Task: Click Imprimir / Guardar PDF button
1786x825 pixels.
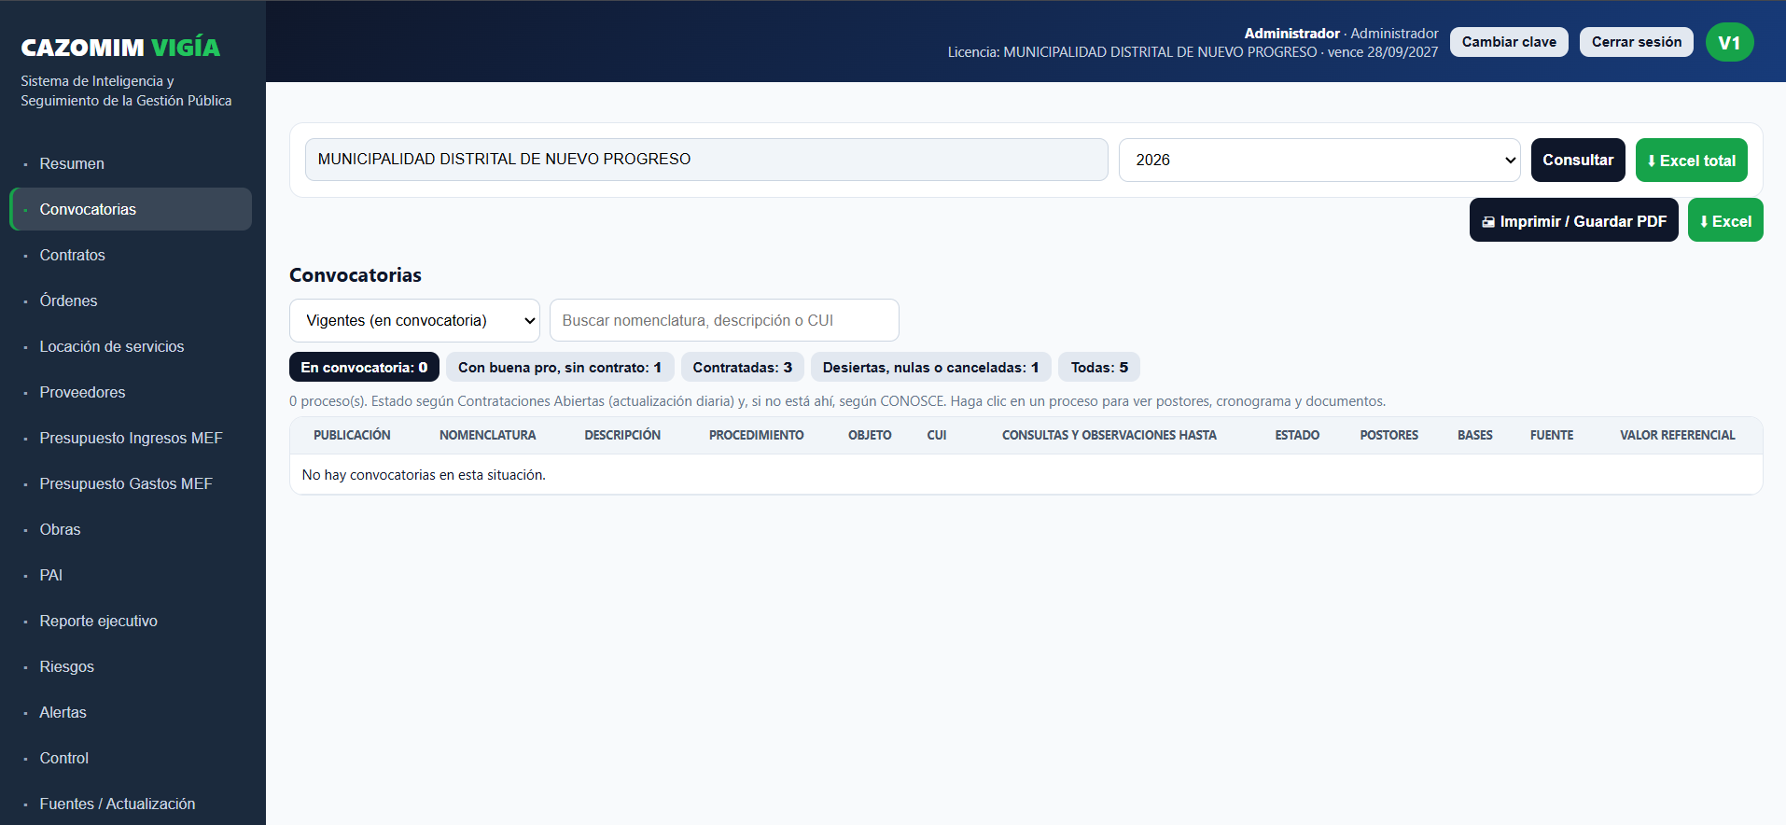Action: click(1574, 220)
